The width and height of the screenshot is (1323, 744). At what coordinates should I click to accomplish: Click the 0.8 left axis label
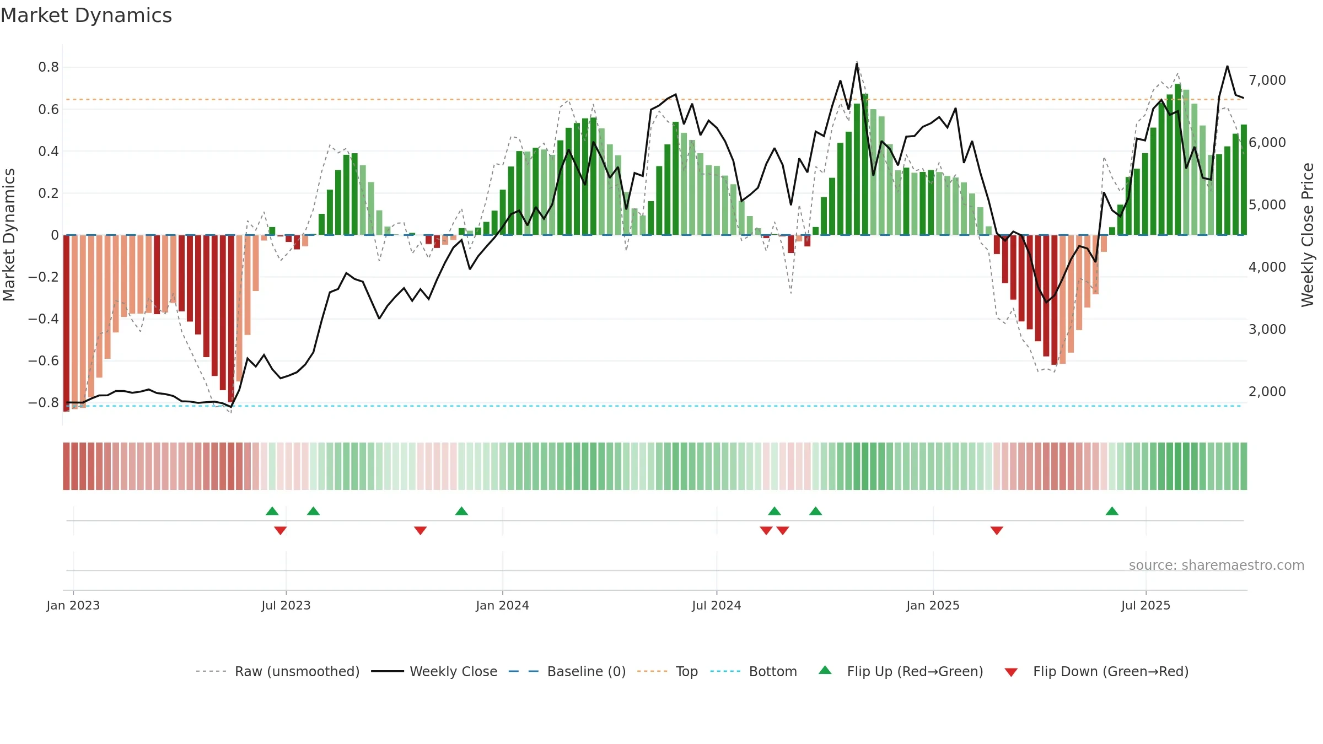click(x=49, y=67)
